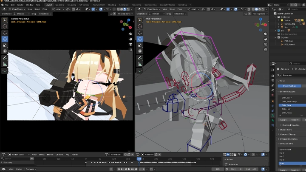This screenshot has width=306, height=172.
Task: Select the Rotate tool in right viewport
Action: point(140,39)
